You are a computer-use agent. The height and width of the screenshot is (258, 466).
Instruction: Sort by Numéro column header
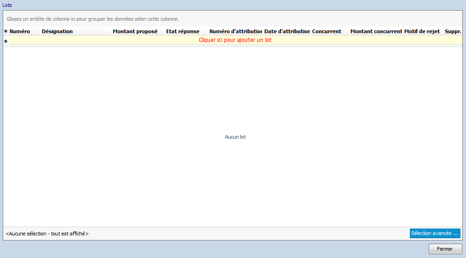pos(24,31)
